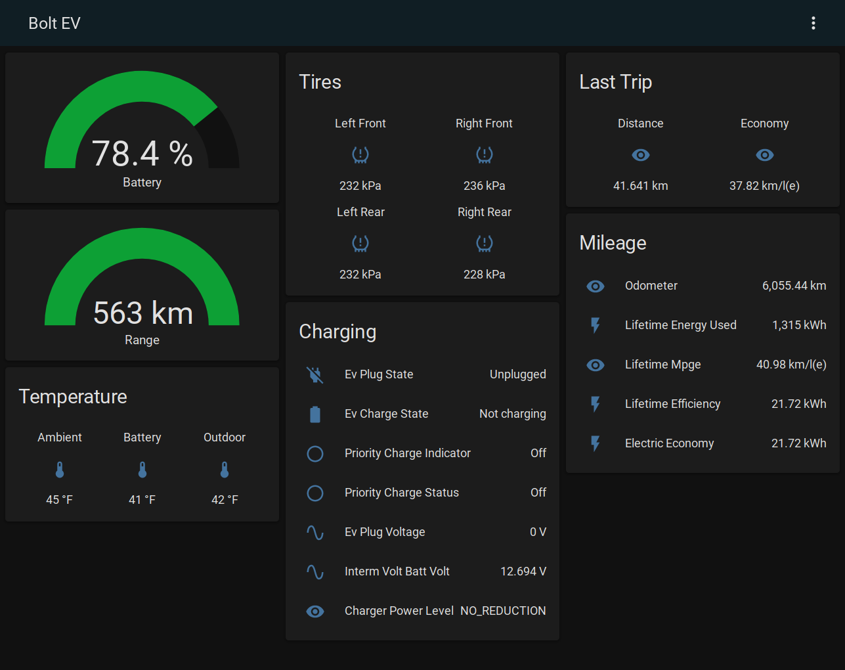Click the Odometer eye icon
The height and width of the screenshot is (670, 845).
click(596, 286)
